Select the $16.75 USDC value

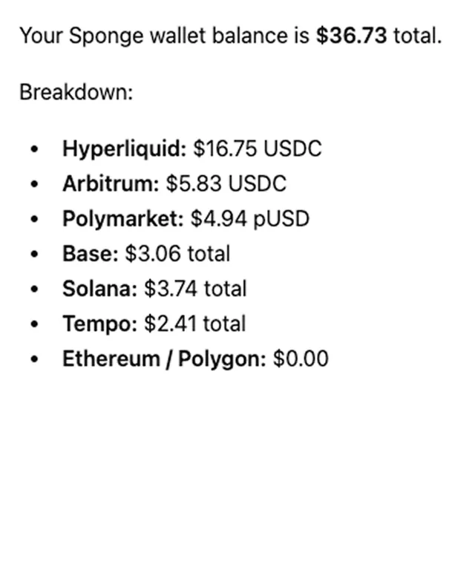pyautogui.click(x=258, y=148)
